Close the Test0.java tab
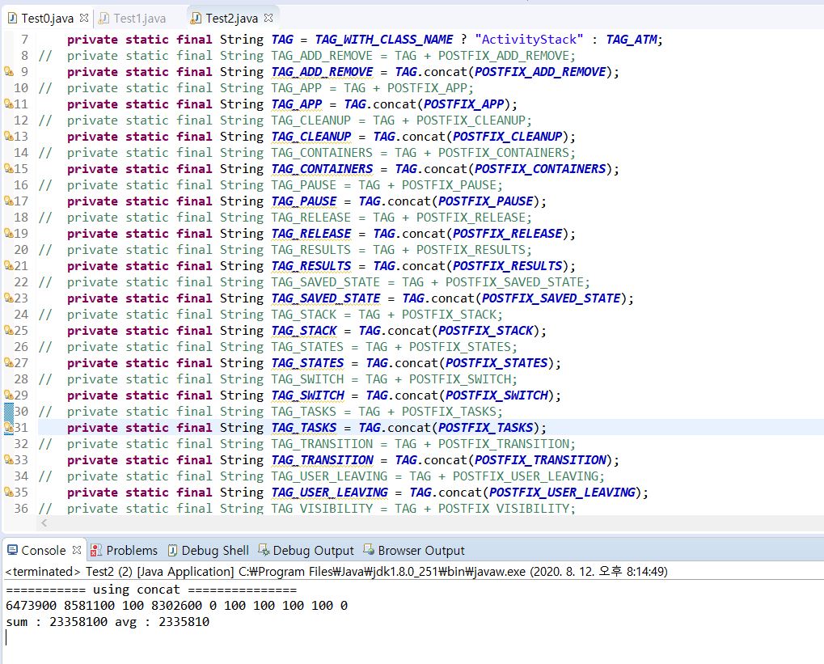This screenshot has height=664, width=824. click(x=83, y=18)
